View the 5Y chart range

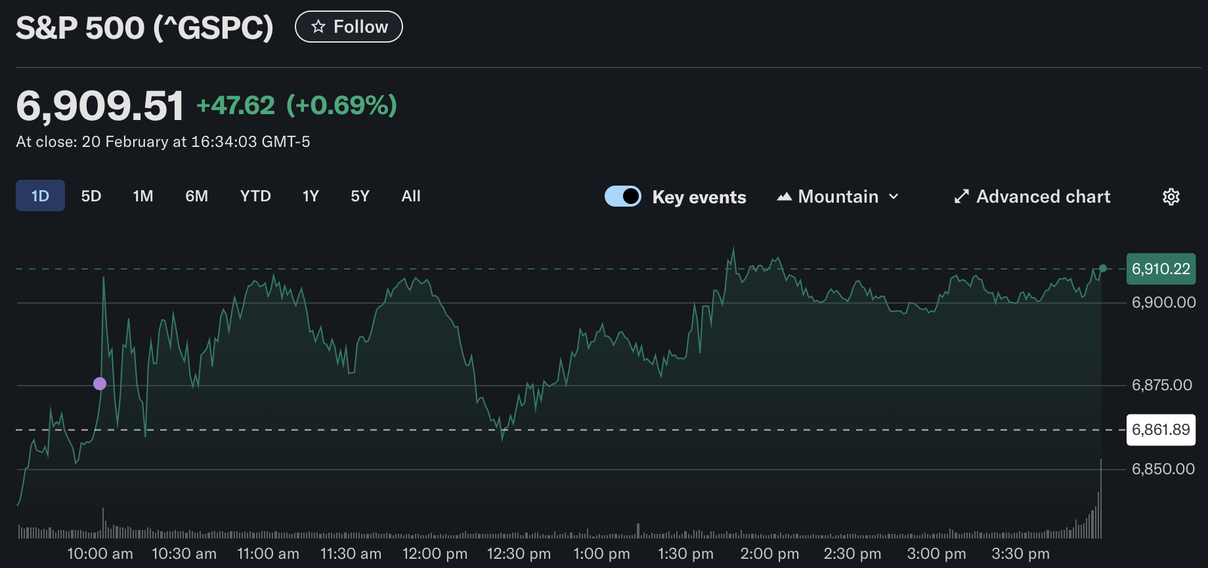click(360, 195)
